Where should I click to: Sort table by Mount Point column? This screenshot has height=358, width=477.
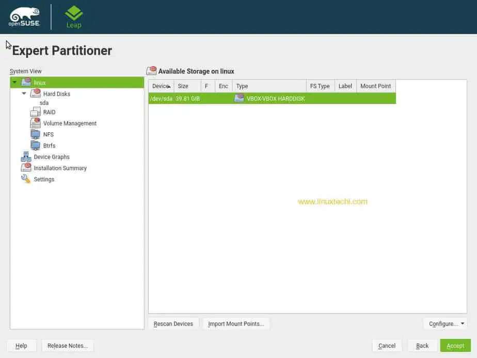pos(376,86)
